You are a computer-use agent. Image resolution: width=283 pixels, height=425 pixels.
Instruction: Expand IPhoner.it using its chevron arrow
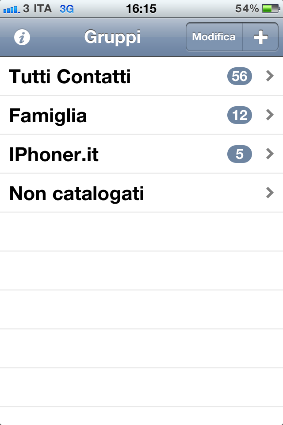[270, 154]
